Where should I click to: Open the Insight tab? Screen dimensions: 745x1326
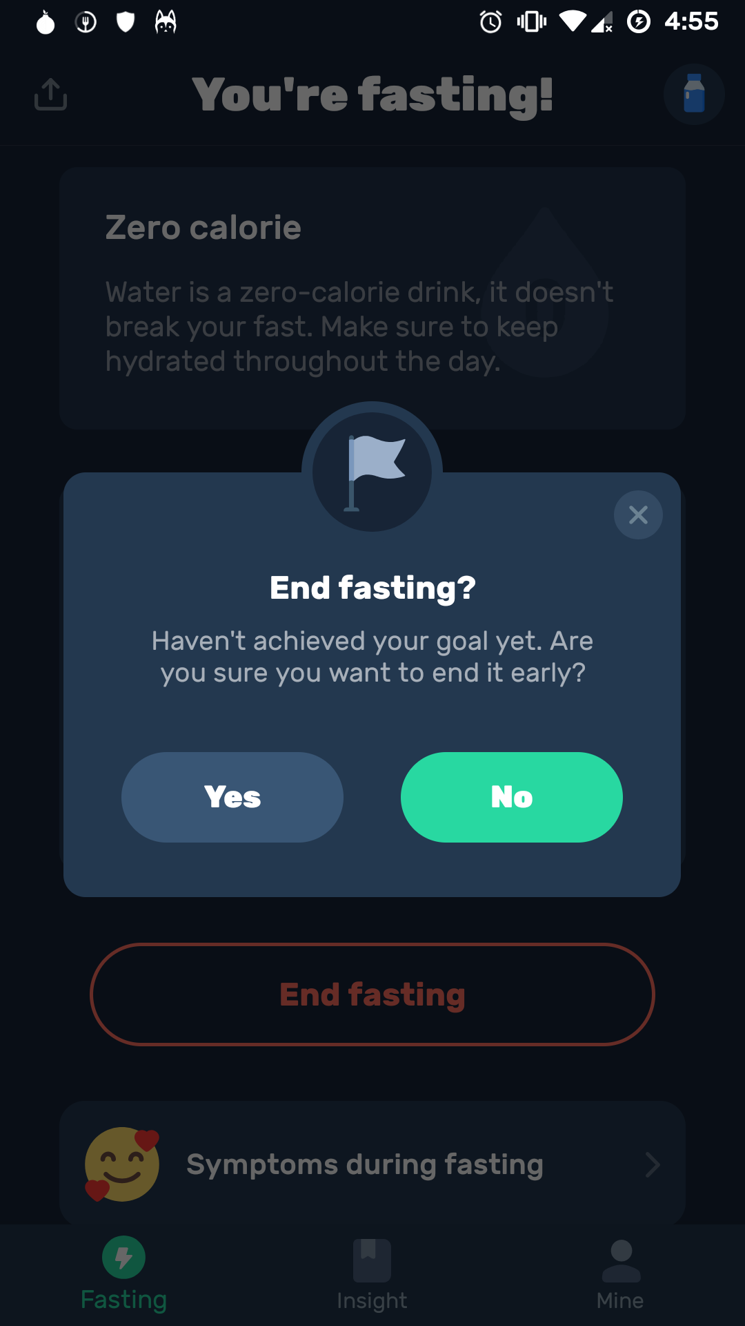pos(372,1300)
